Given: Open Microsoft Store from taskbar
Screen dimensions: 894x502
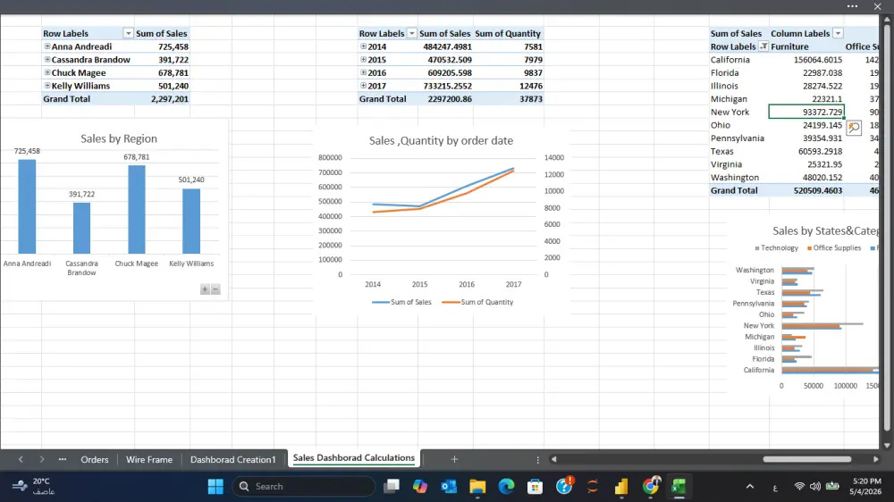Looking at the screenshot, I should click(x=535, y=486).
